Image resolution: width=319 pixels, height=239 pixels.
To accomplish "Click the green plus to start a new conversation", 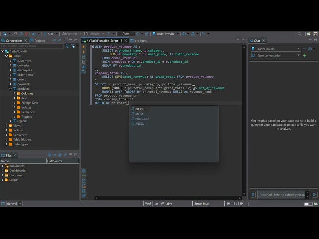I will click(x=305, y=55).
